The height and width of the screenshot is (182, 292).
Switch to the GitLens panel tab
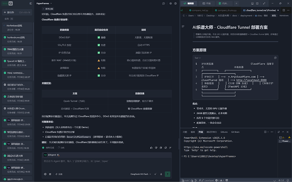[x=224, y=132]
